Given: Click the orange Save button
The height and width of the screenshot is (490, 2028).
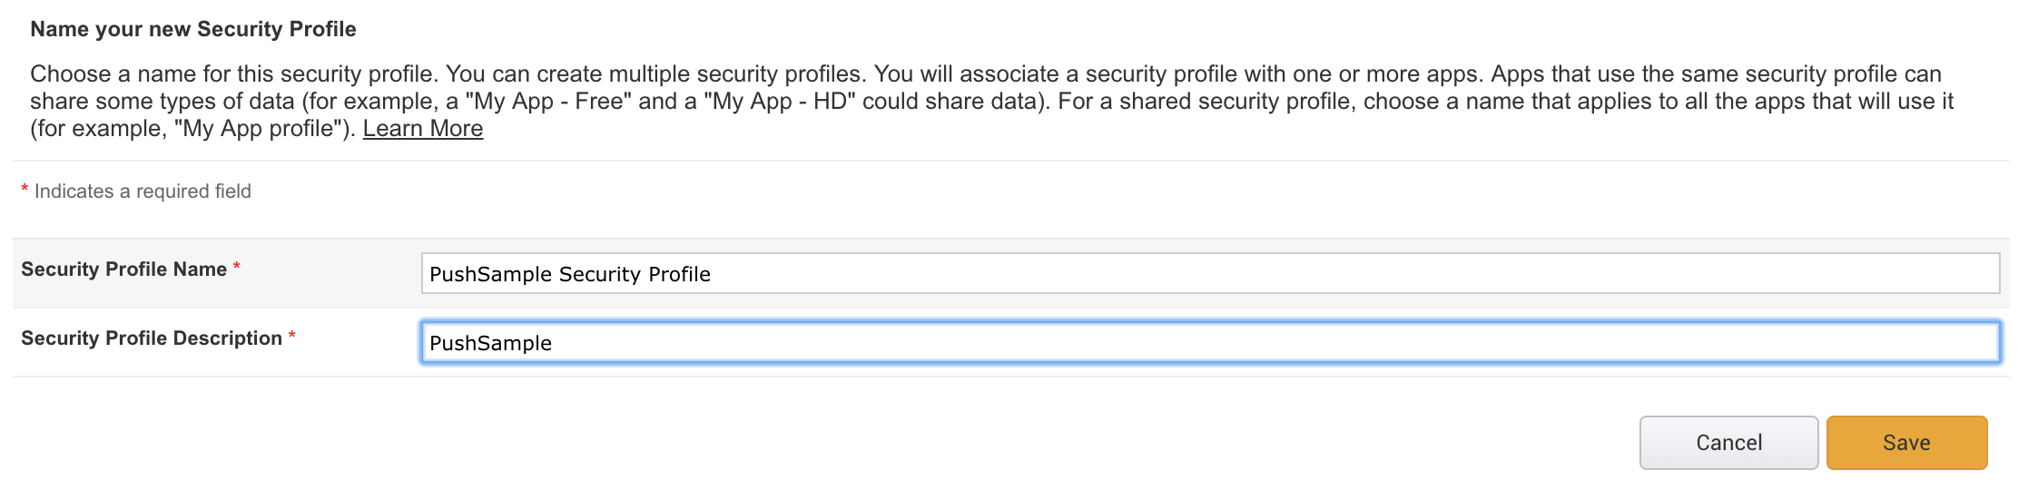Looking at the screenshot, I should pos(1906,443).
